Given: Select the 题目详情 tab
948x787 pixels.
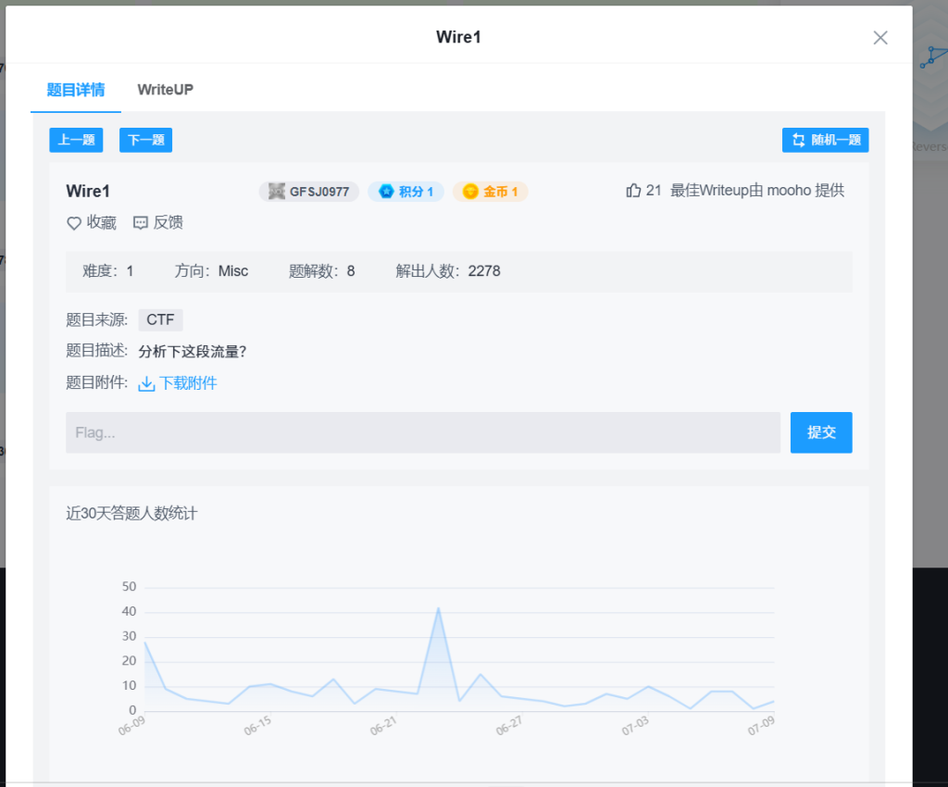Looking at the screenshot, I should coord(76,90).
